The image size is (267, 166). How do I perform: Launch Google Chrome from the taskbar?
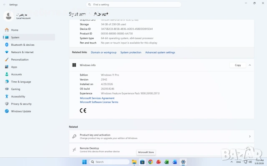(150, 162)
